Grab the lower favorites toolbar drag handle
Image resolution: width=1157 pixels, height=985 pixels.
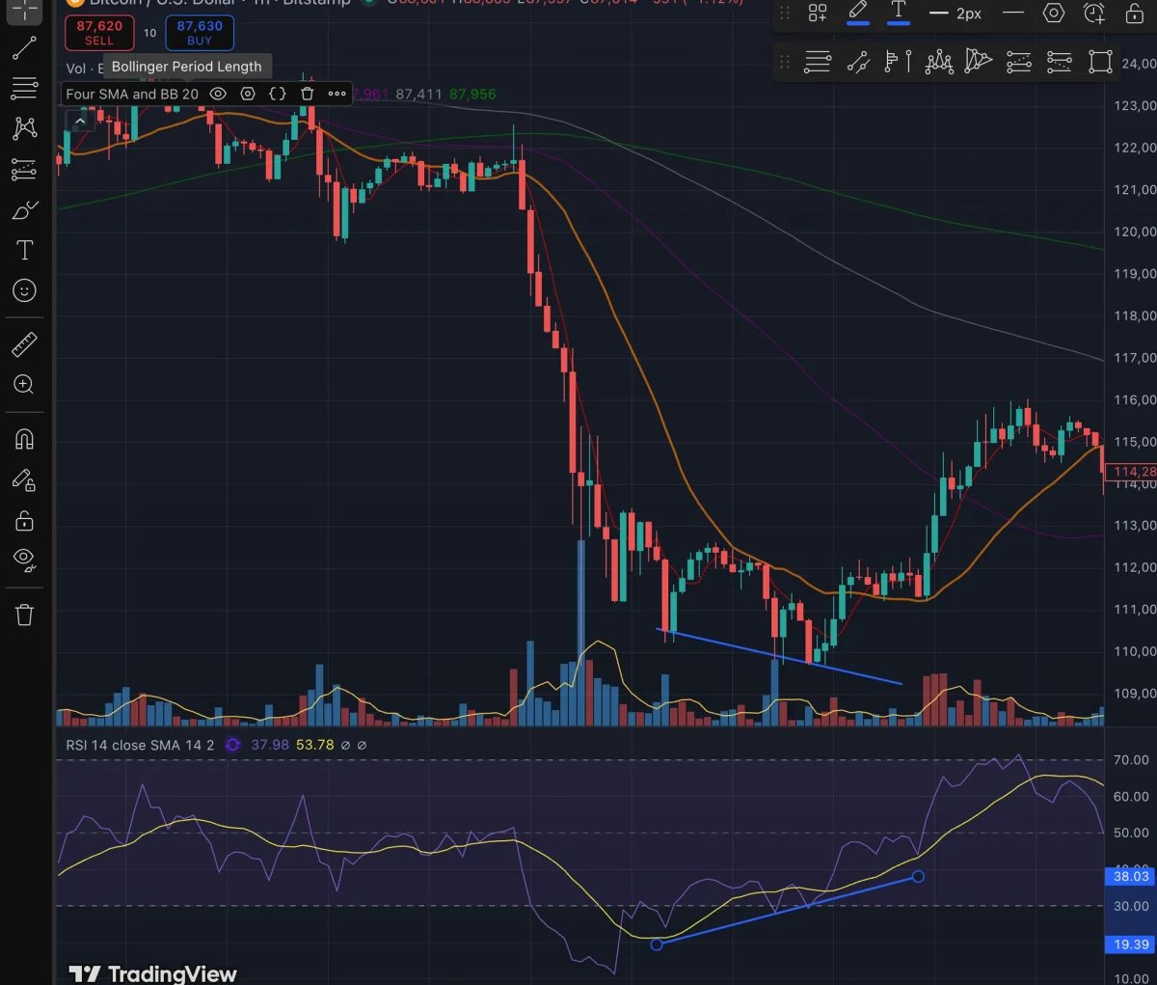(x=785, y=62)
